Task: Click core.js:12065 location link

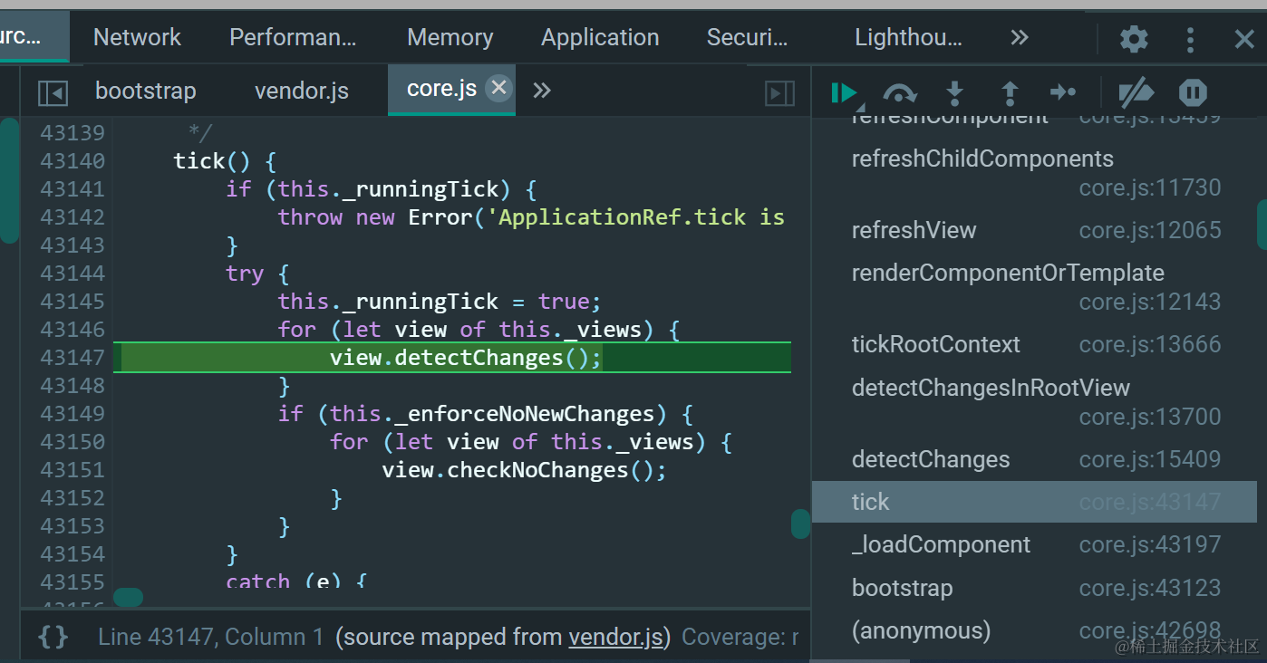Action: 1150,230
